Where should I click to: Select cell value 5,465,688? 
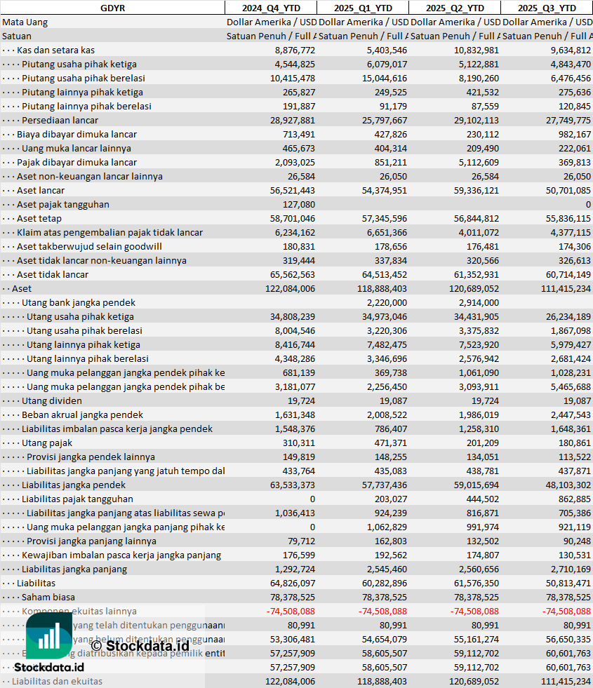click(571, 387)
